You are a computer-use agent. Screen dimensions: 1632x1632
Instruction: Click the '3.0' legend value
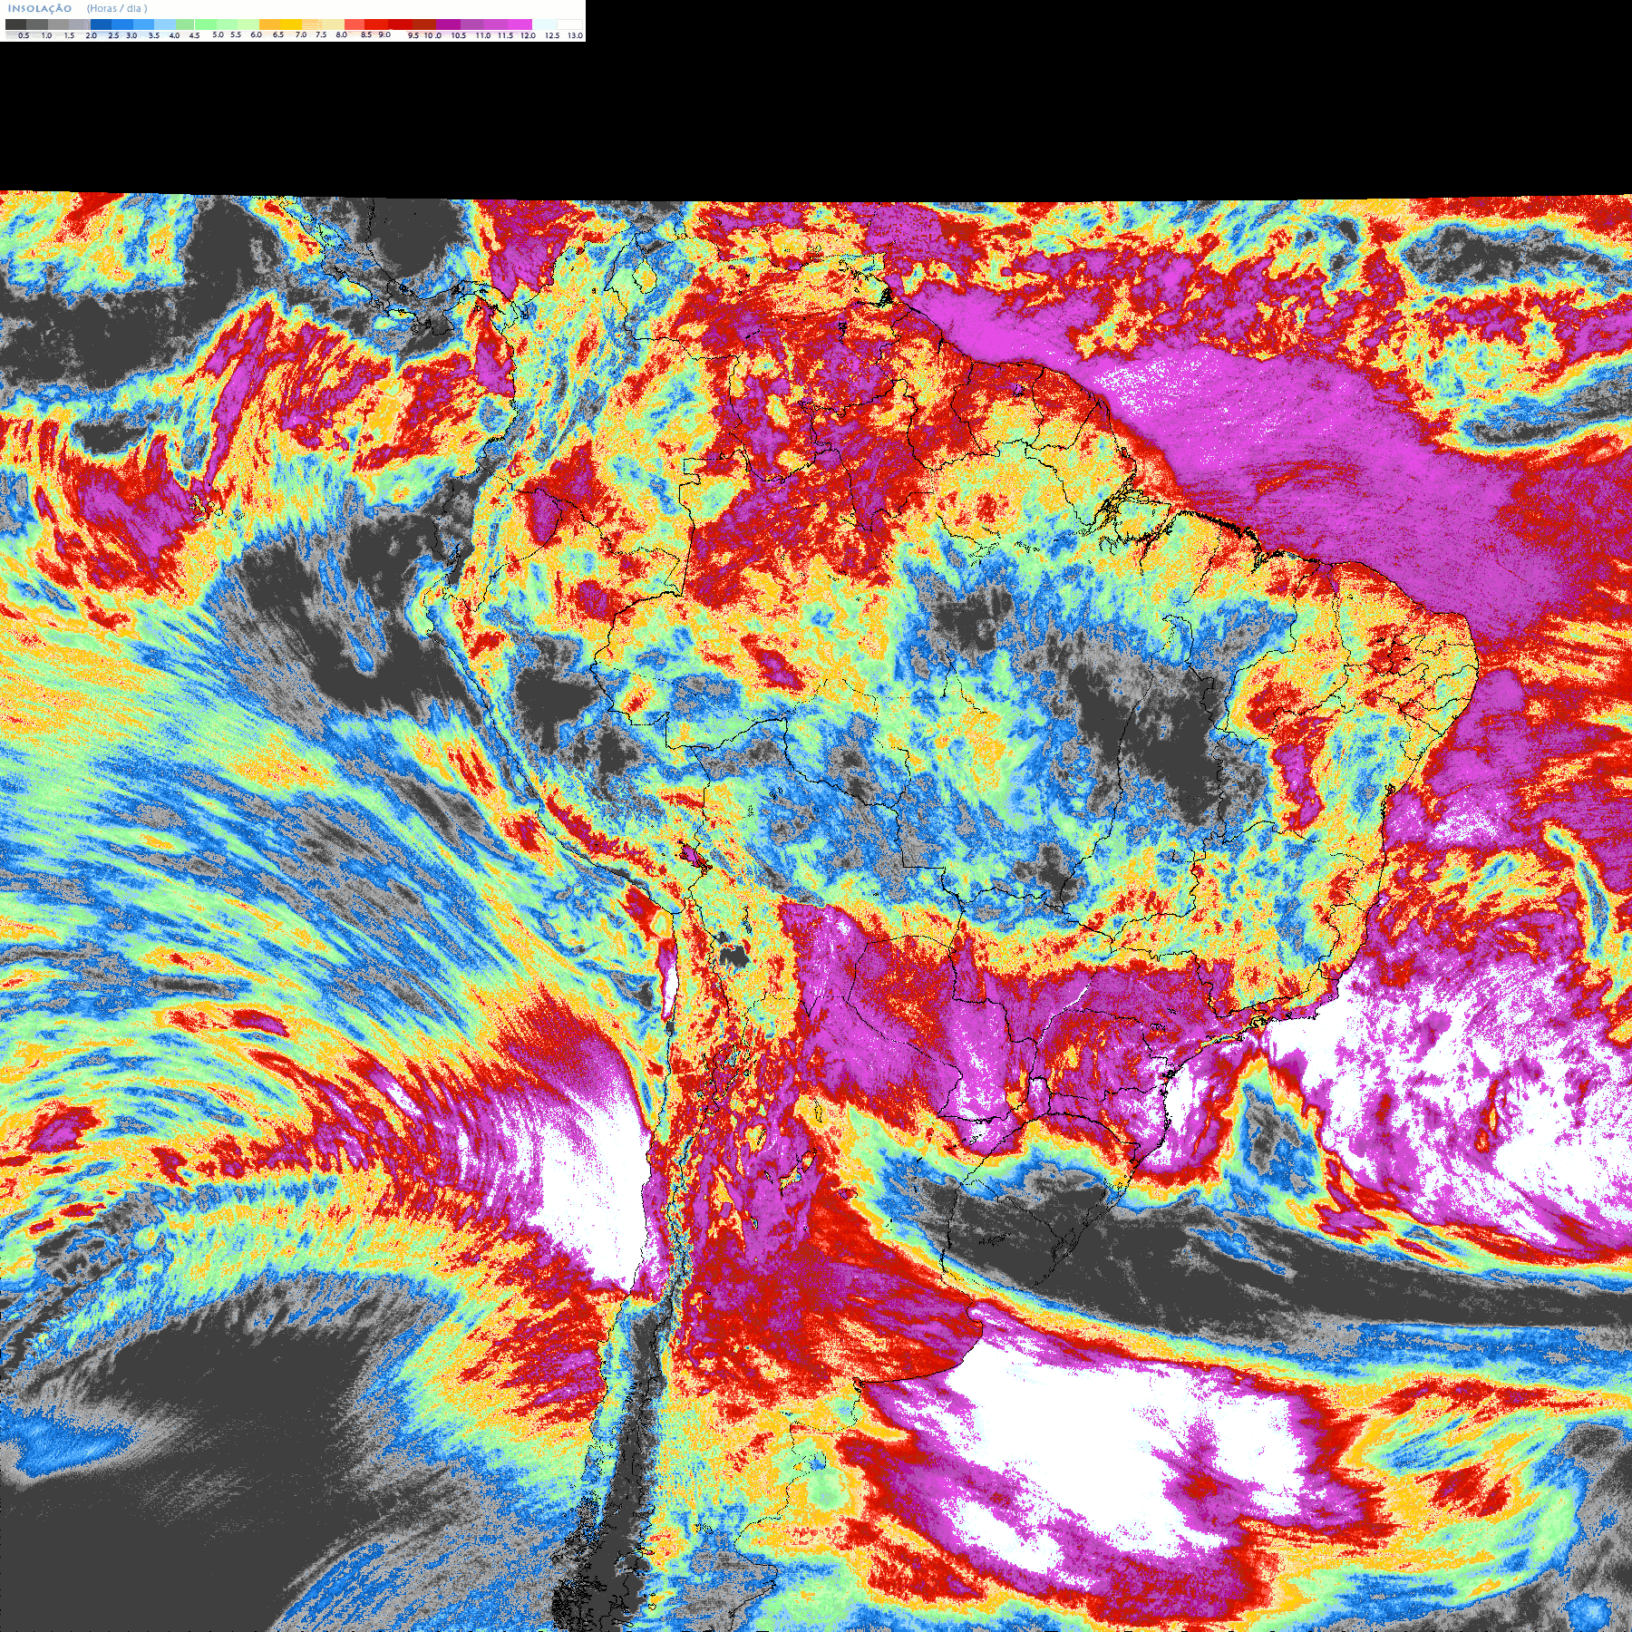pos(131,35)
